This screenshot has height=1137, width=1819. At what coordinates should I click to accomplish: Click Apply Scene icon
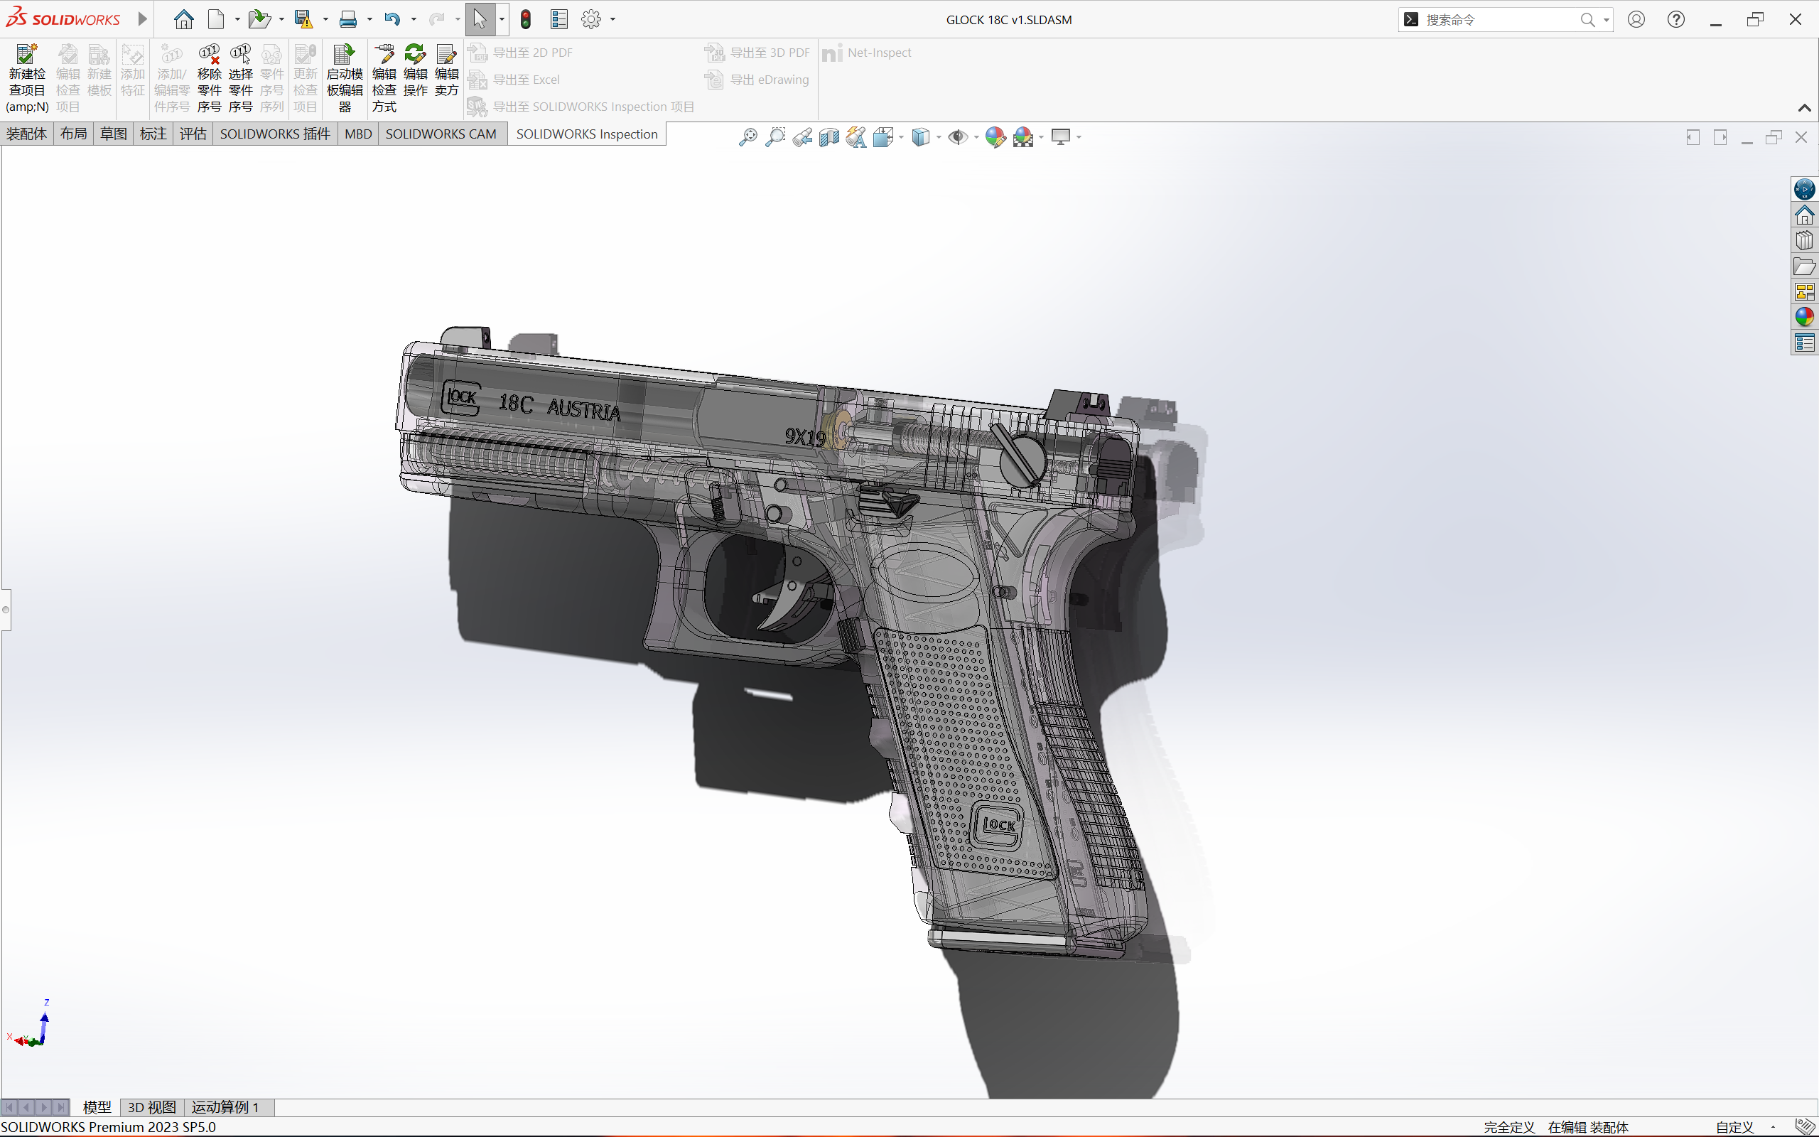[1023, 137]
